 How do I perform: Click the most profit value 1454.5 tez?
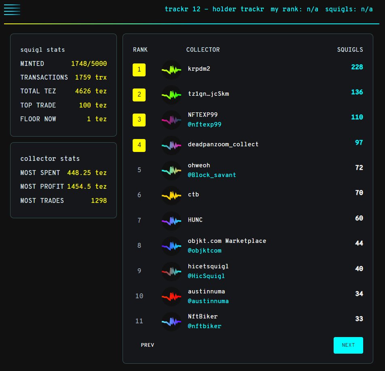tap(87, 186)
